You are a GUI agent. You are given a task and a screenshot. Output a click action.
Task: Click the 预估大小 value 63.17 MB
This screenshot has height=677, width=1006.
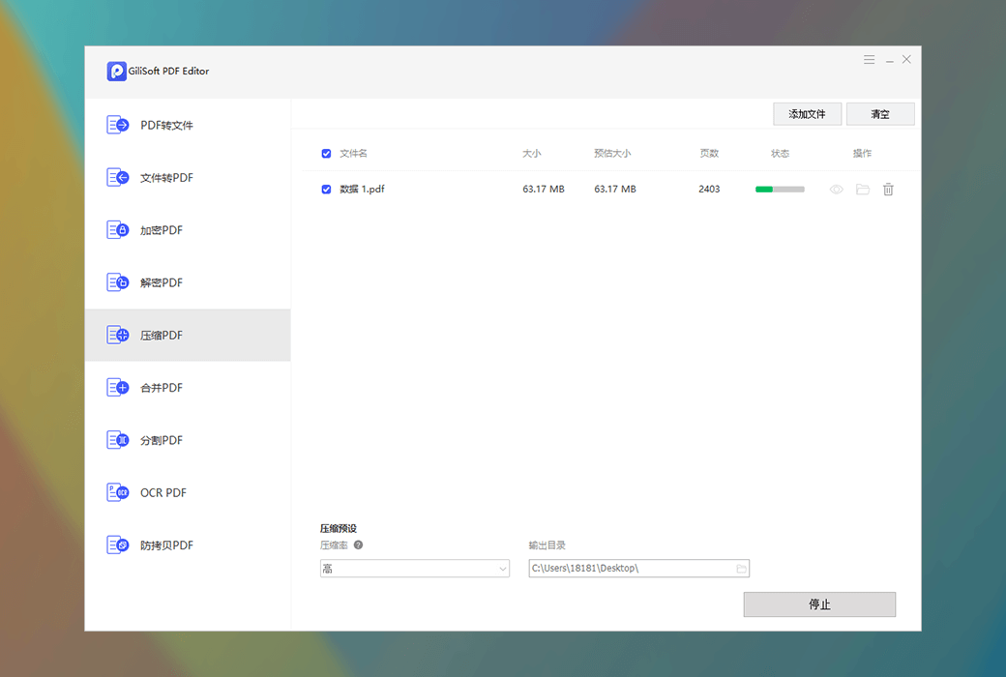614,190
